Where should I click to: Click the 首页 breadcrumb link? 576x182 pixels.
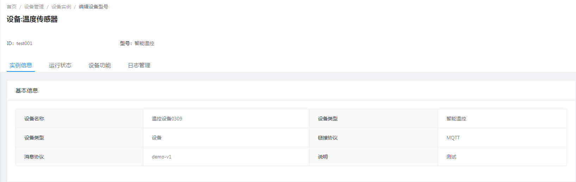point(12,7)
